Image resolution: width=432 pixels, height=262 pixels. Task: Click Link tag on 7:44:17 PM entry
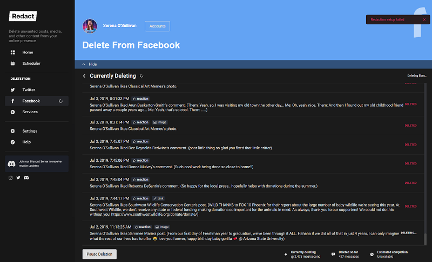pos(158,198)
